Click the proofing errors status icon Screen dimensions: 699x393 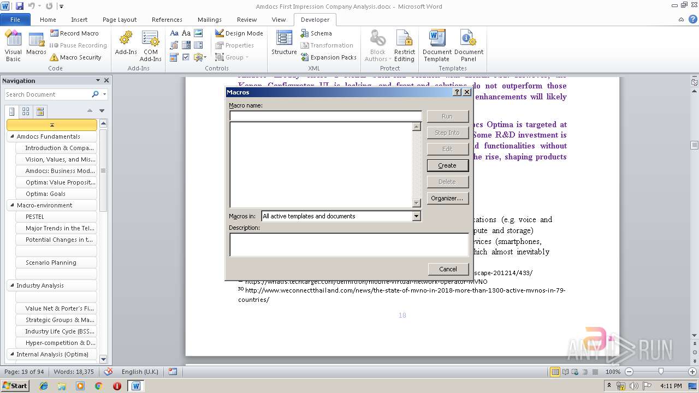coord(109,372)
